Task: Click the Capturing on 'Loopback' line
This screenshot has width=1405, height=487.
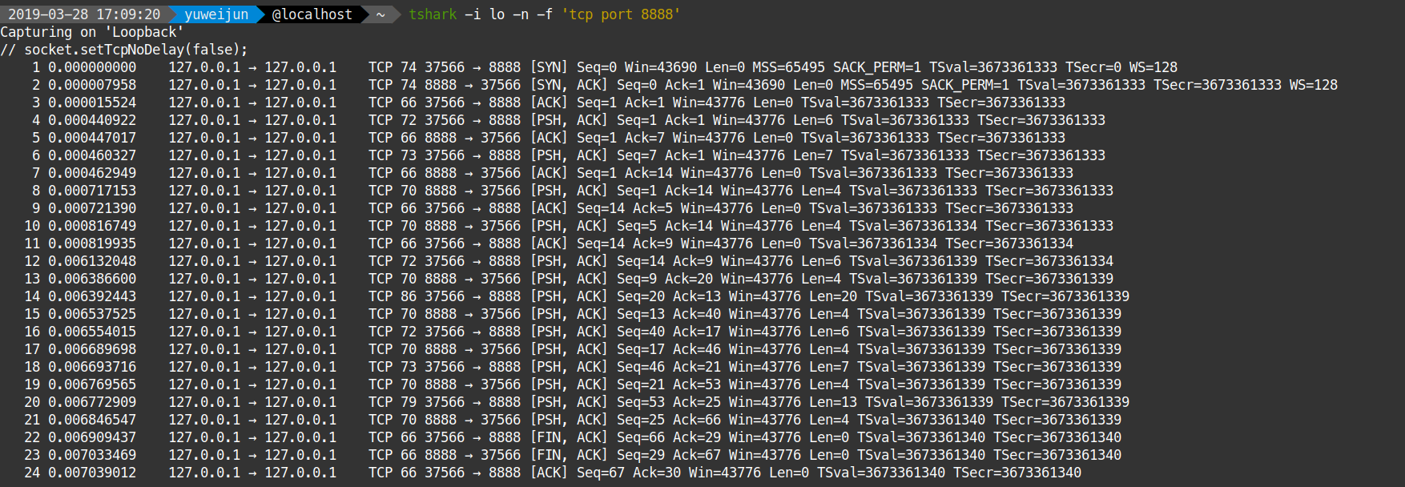Action: [x=92, y=32]
